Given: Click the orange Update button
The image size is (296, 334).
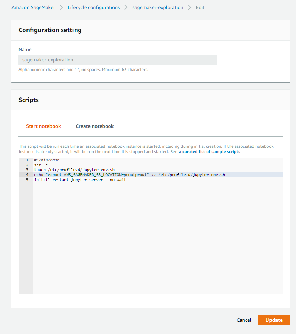Looking at the screenshot, I should pyautogui.click(x=274, y=320).
